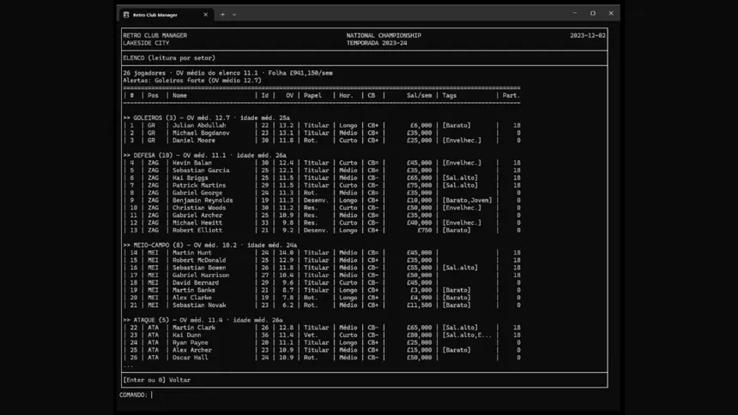Maximize the terminal window
The height and width of the screenshot is (415, 738).
click(593, 13)
